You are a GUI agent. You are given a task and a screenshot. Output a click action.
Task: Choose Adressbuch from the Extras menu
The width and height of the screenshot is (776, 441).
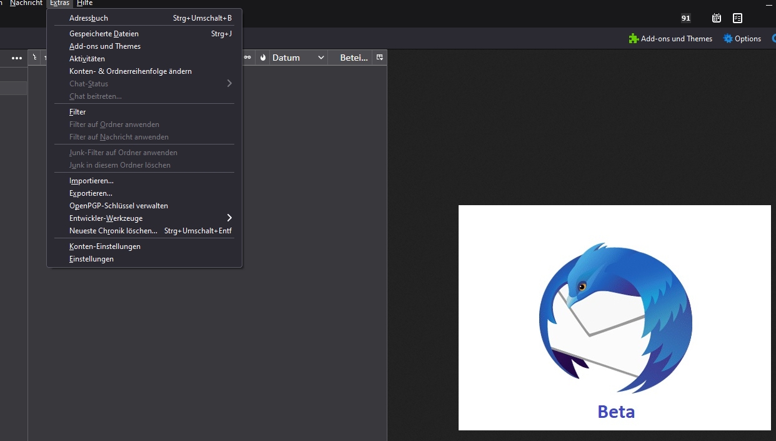point(89,18)
